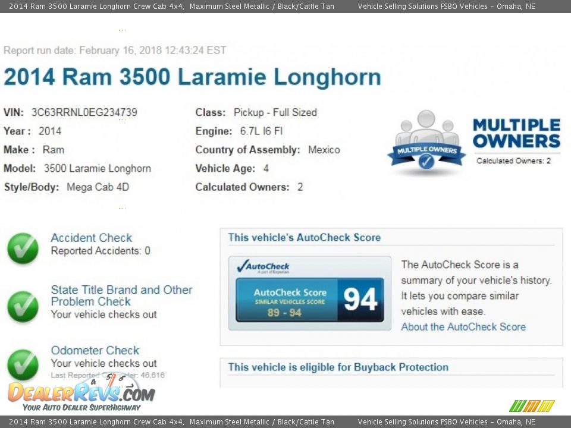This screenshot has height=428, width=571.
Task: Click the VIN number 3C63RRNL0EG234739
Action: pos(84,112)
